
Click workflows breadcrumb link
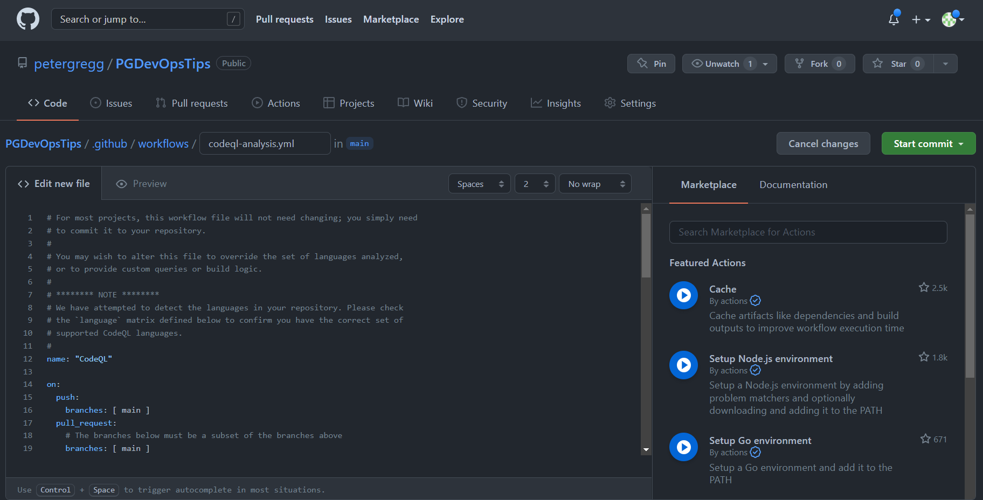pos(163,144)
